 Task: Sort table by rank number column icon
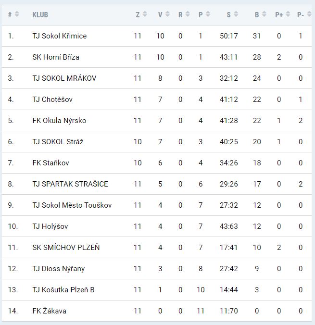(x=17, y=15)
